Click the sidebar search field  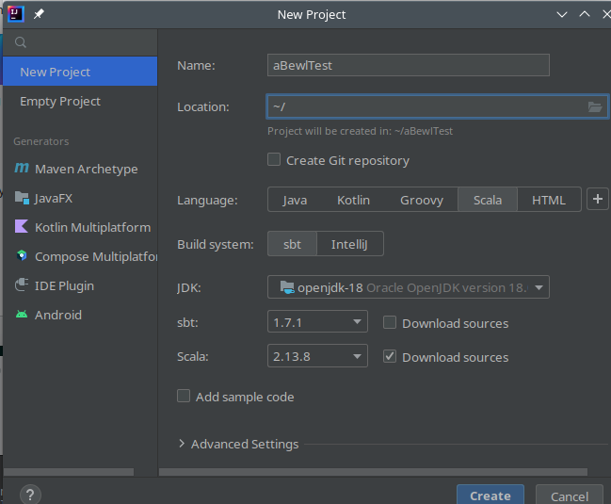point(80,42)
